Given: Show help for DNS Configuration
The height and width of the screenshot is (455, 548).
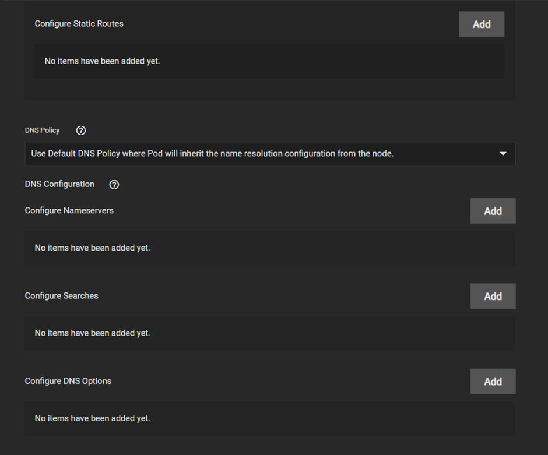Looking at the screenshot, I should point(114,184).
